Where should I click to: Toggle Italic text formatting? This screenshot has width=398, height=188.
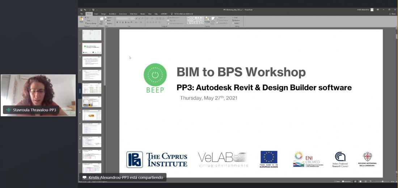[120, 22]
